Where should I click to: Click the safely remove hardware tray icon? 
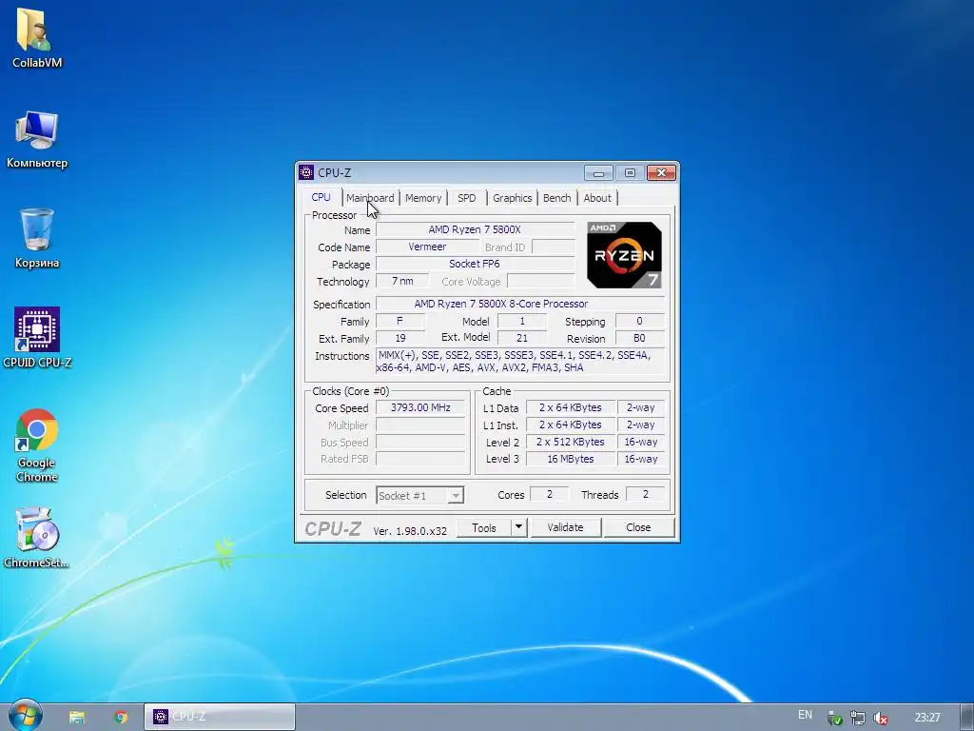(x=835, y=718)
